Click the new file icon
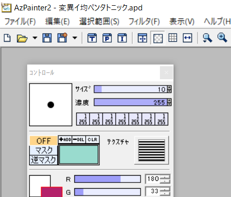The height and width of the screenshot is (197, 231). pyautogui.click(x=7, y=38)
